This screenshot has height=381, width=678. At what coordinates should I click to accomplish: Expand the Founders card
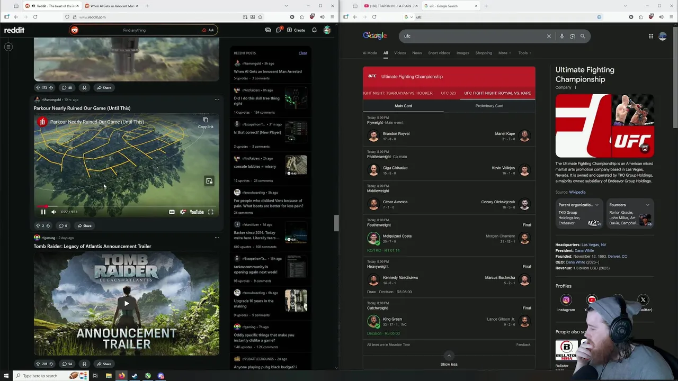pyautogui.click(x=630, y=213)
